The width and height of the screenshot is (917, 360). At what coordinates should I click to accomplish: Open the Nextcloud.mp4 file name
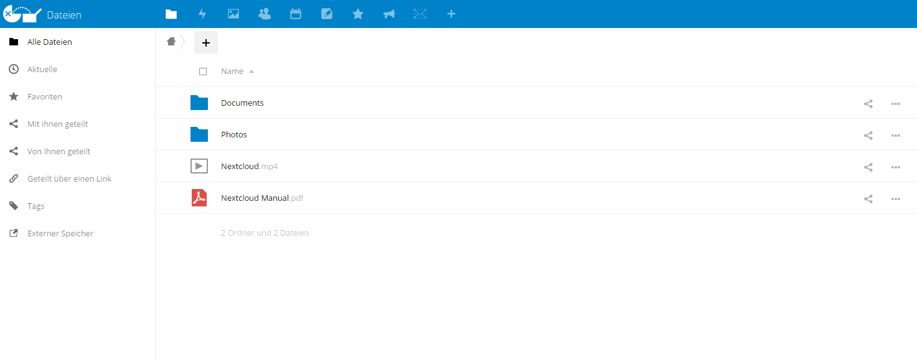coord(249,167)
